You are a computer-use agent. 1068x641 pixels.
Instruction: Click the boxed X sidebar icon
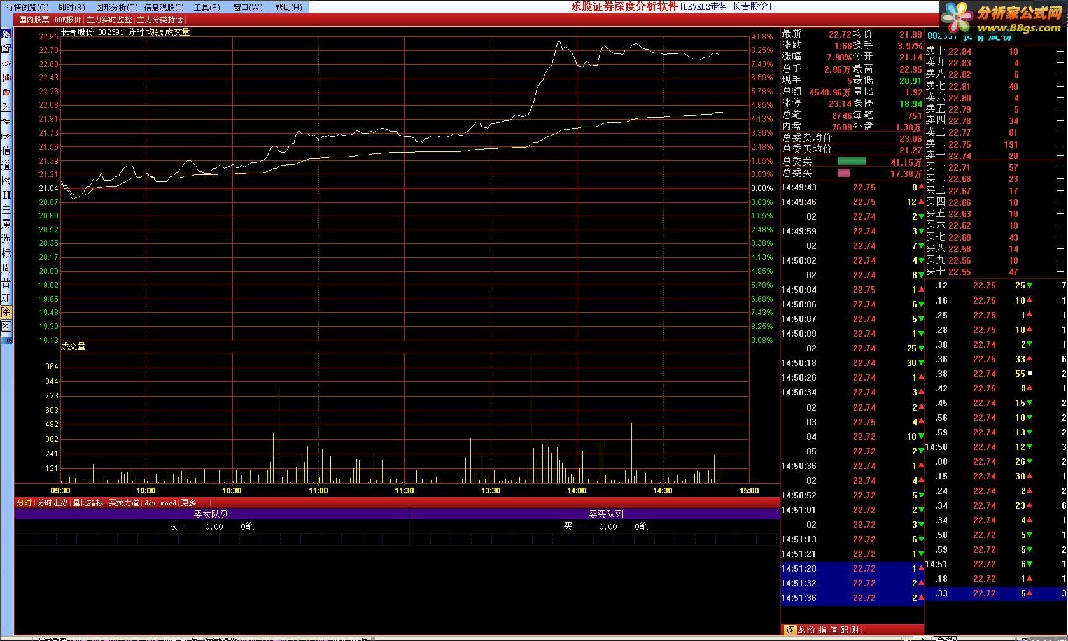point(6,327)
